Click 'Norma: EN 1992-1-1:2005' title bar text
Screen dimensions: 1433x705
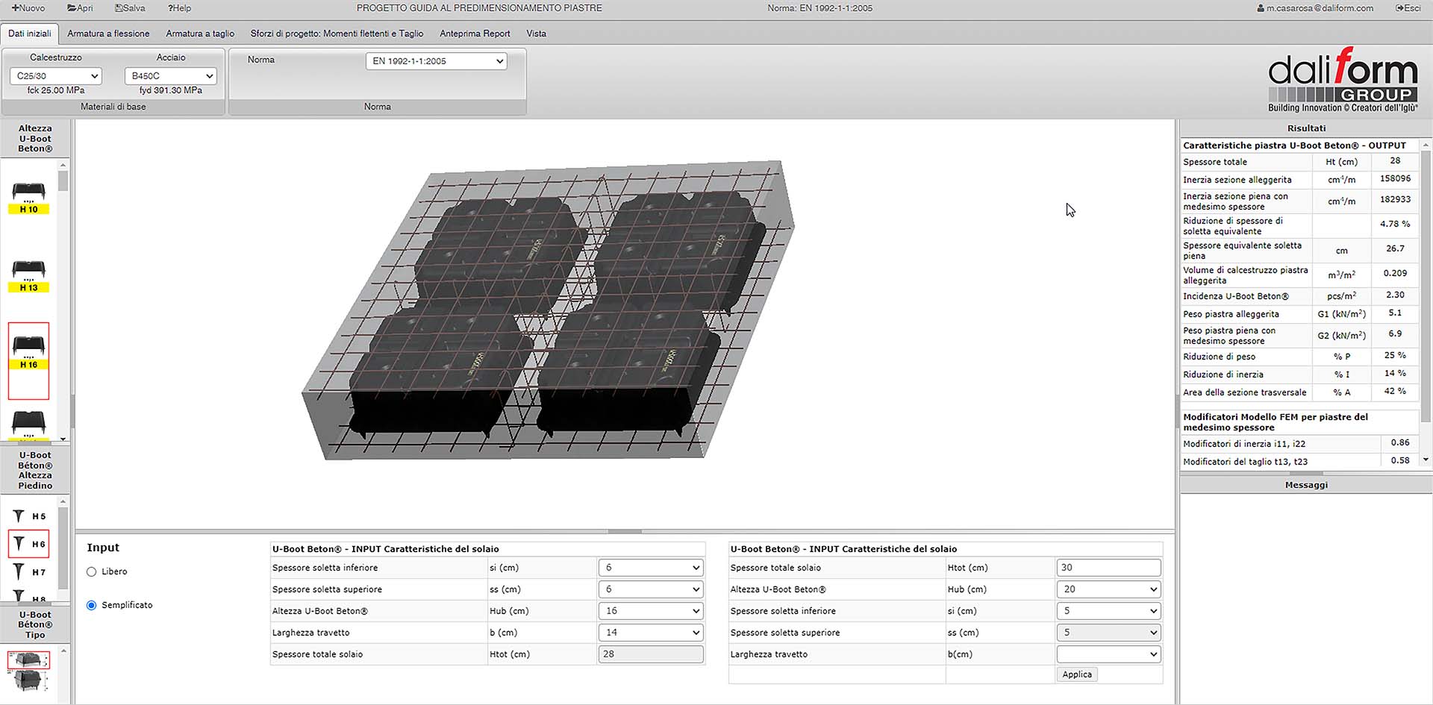coord(819,8)
